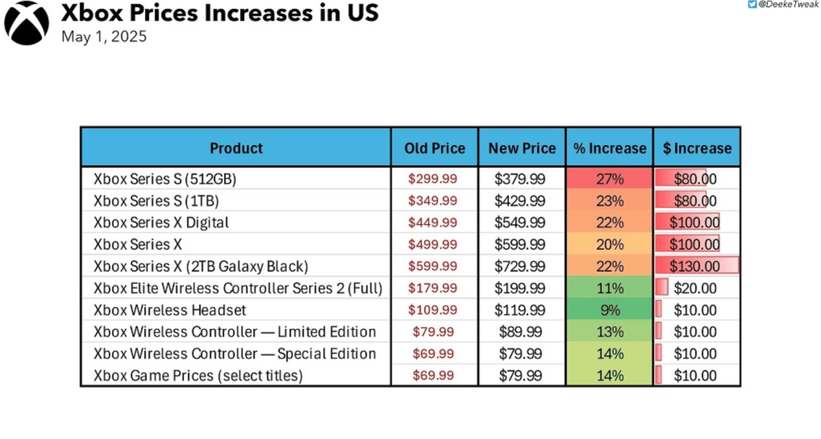
Task: Select the Xbox Series X Digital product cell
Action: pos(236,223)
